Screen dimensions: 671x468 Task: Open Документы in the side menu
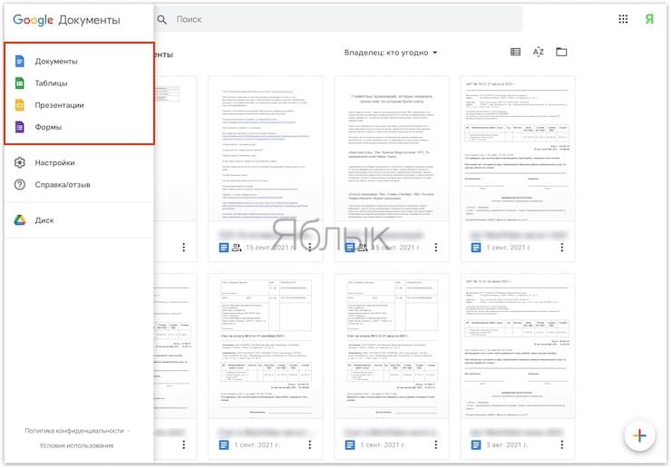[x=79, y=62]
